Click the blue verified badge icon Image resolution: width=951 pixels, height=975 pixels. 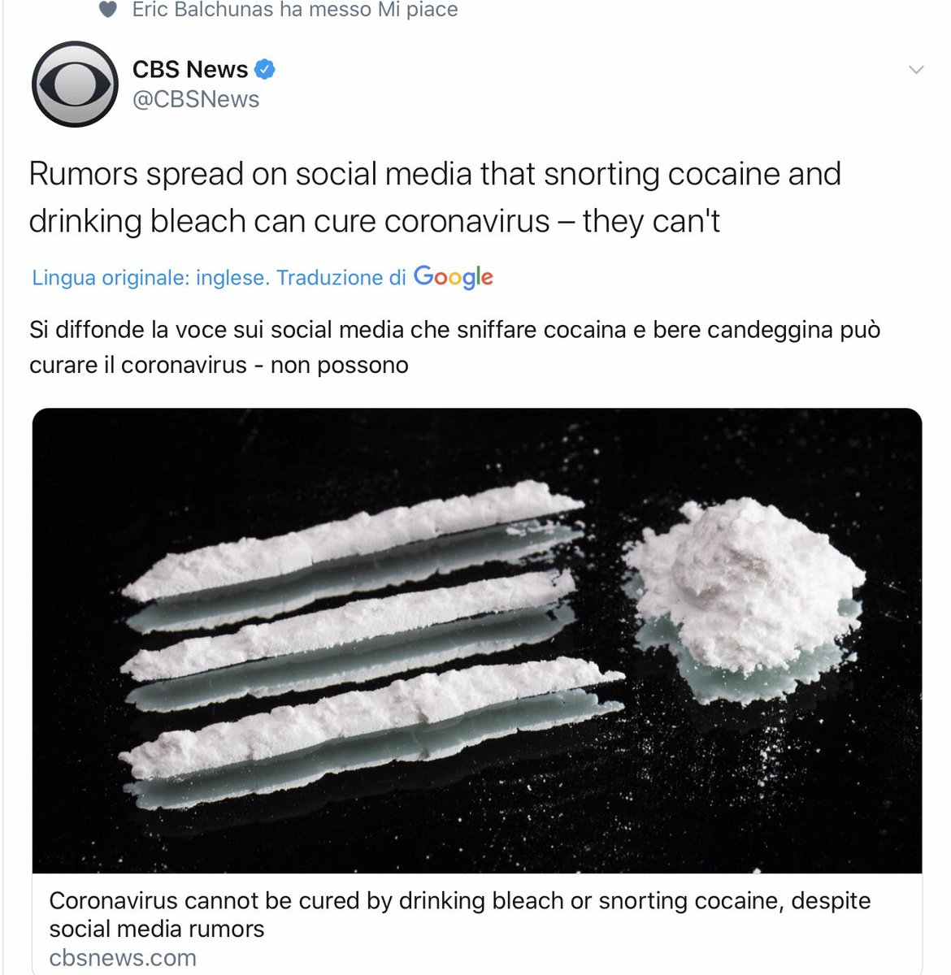click(266, 69)
